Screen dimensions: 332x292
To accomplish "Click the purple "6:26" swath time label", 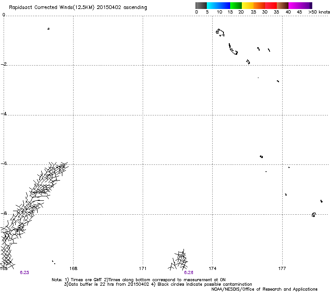I will 188,273.
